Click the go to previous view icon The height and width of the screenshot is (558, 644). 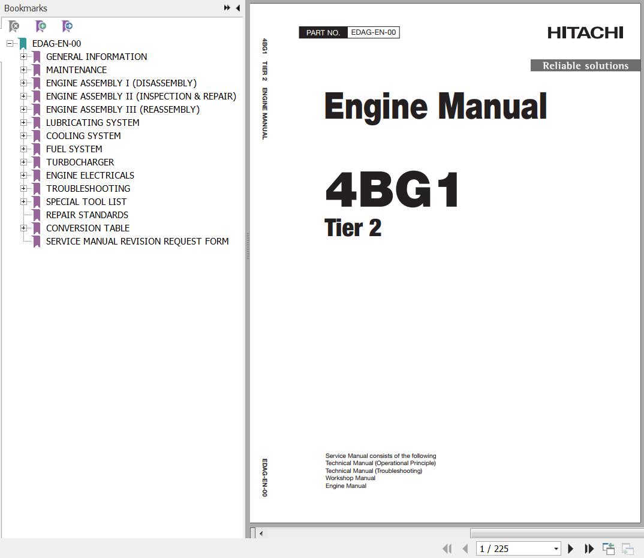pyautogui.click(x=608, y=548)
